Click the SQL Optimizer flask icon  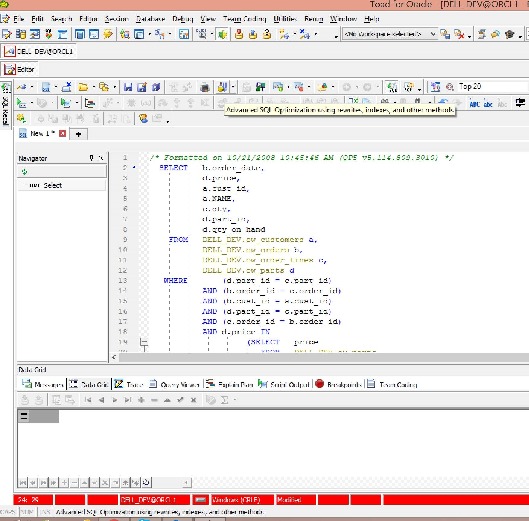tap(222, 87)
